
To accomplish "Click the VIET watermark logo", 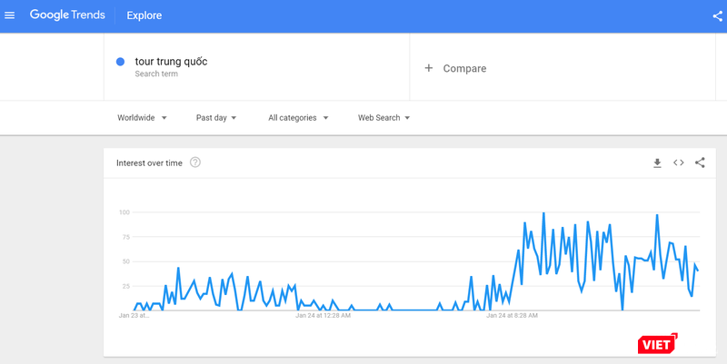I will (658, 343).
